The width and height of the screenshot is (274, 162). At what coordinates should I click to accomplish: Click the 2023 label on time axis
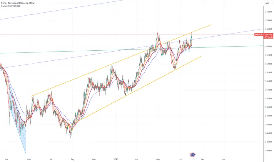116,160
